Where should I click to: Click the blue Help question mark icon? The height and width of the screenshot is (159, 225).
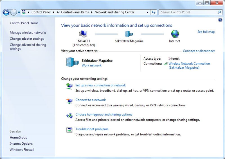[x=220, y=20]
